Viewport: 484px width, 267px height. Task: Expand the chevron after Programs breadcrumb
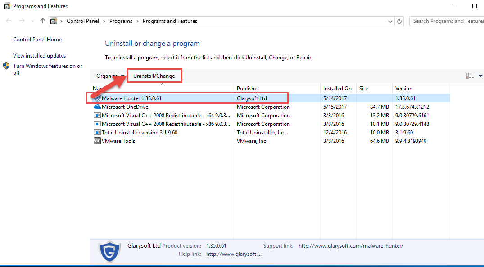[x=137, y=21]
